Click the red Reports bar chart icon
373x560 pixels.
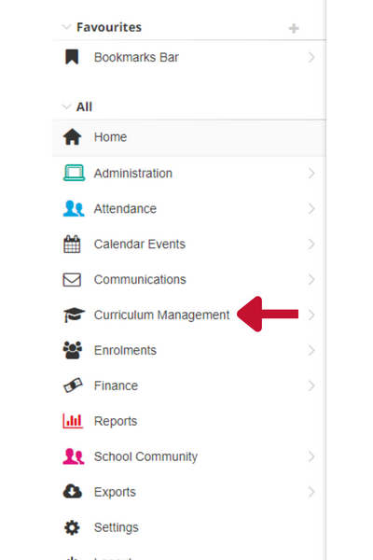pyautogui.click(x=73, y=421)
